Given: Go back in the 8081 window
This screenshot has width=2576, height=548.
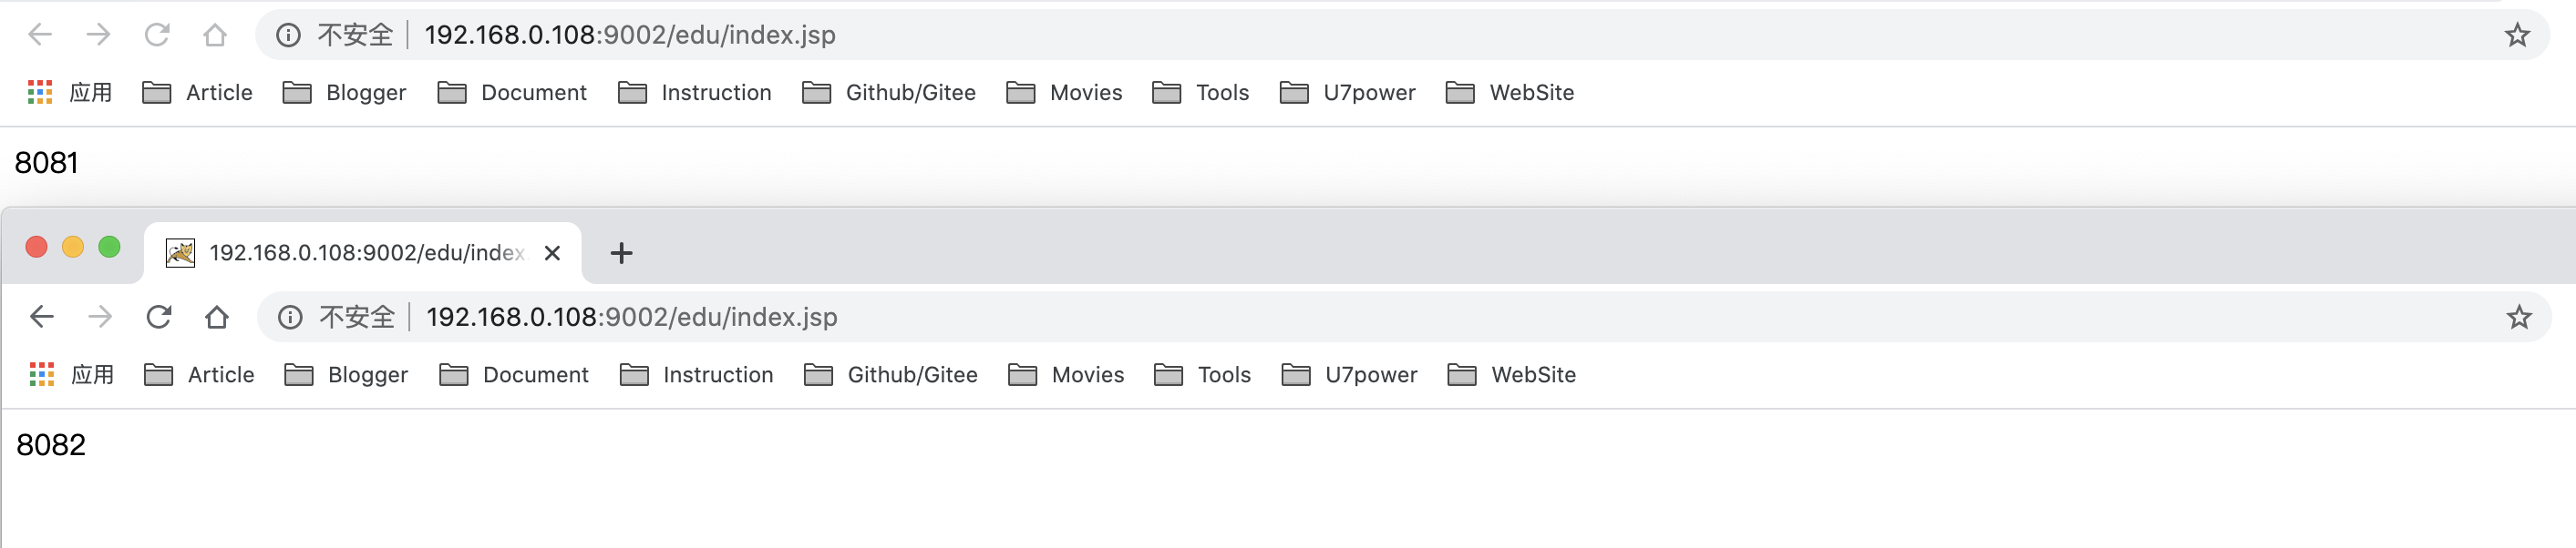Looking at the screenshot, I should tap(40, 36).
